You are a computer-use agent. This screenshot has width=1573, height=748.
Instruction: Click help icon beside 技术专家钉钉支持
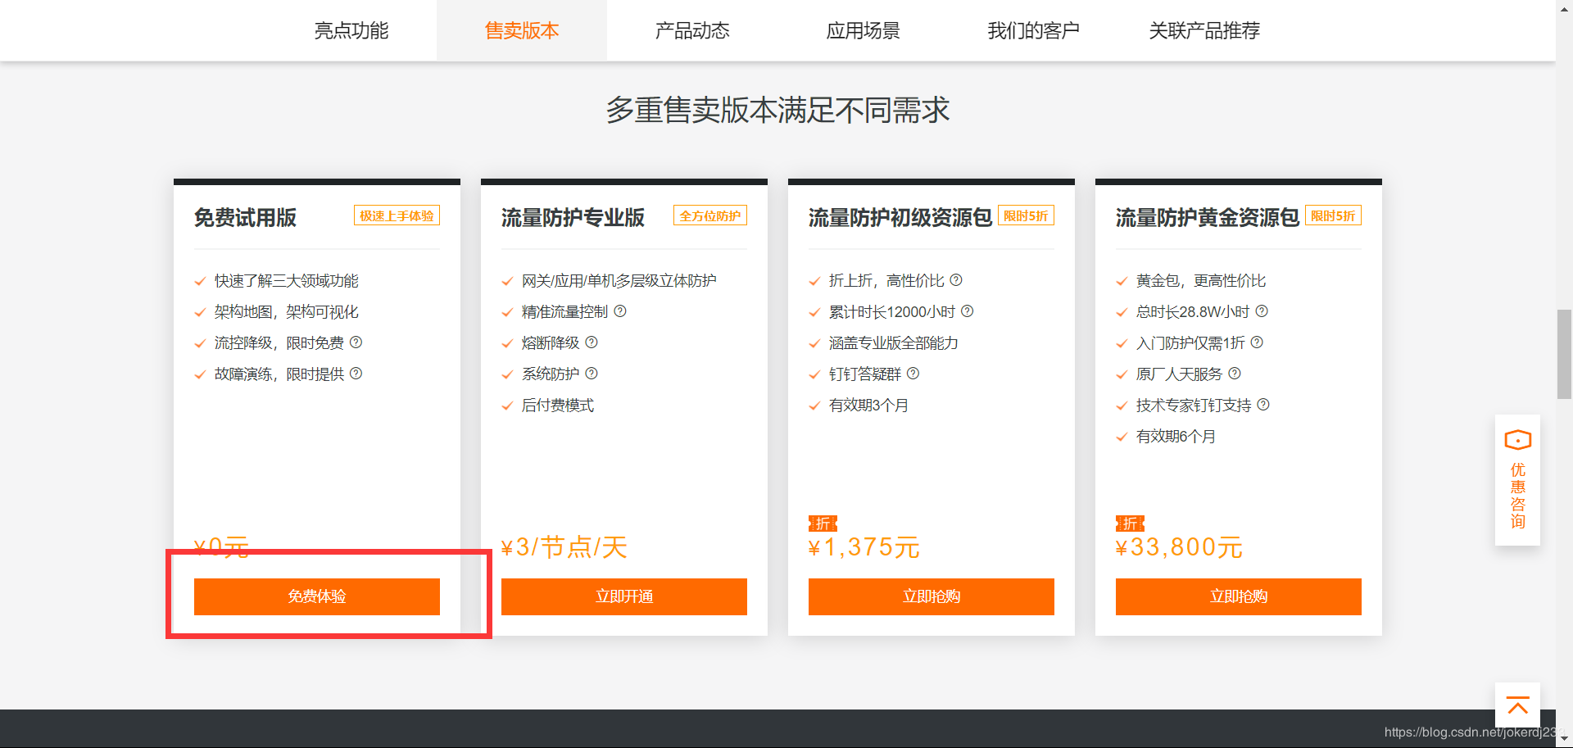point(1263,405)
